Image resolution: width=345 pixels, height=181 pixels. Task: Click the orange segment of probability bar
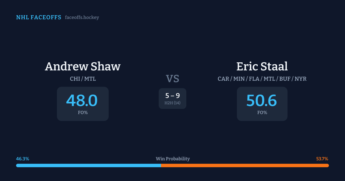[x=245, y=165]
